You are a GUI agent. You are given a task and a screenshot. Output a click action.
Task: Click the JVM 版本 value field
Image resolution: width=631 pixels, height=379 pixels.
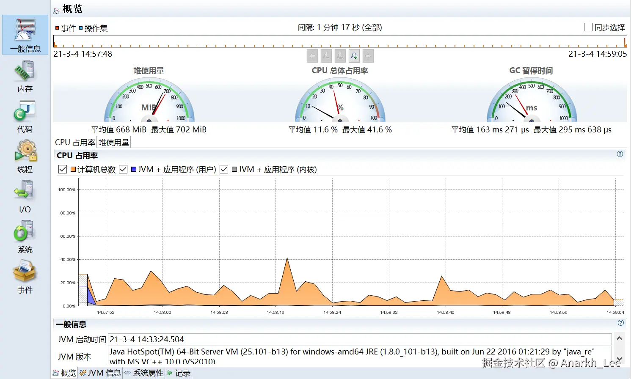pyautogui.click(x=360, y=356)
